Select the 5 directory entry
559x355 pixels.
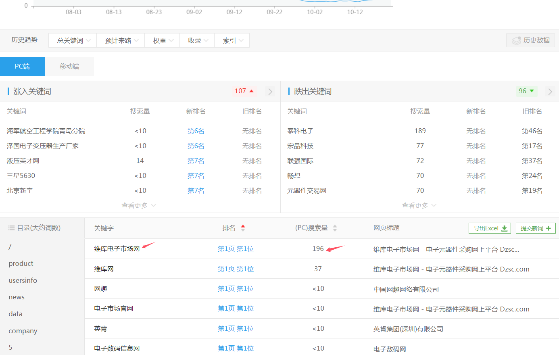click(10, 347)
